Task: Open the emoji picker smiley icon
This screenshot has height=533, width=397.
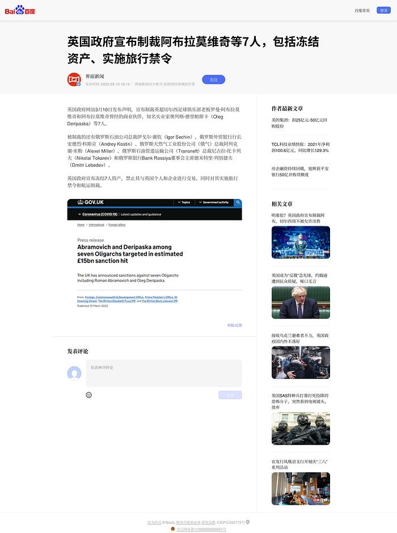Action: point(88,395)
